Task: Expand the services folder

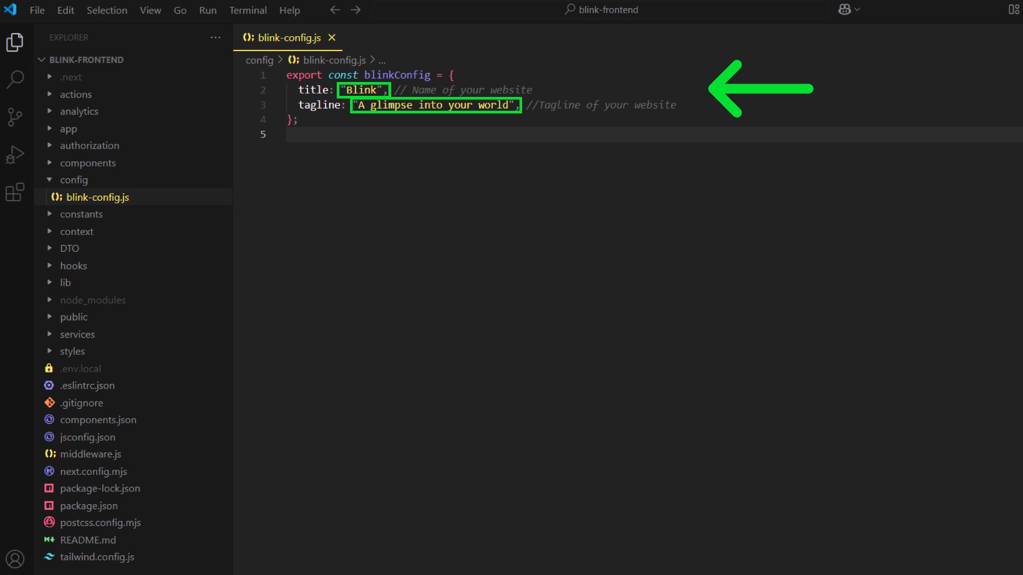Action: click(x=77, y=334)
